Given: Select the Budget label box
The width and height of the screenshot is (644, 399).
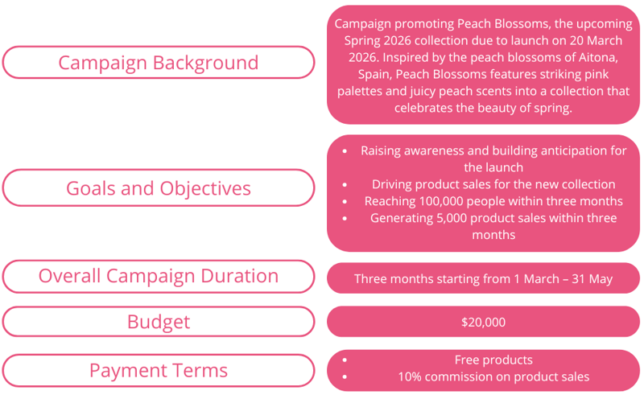Looking at the screenshot, I should click(158, 322).
